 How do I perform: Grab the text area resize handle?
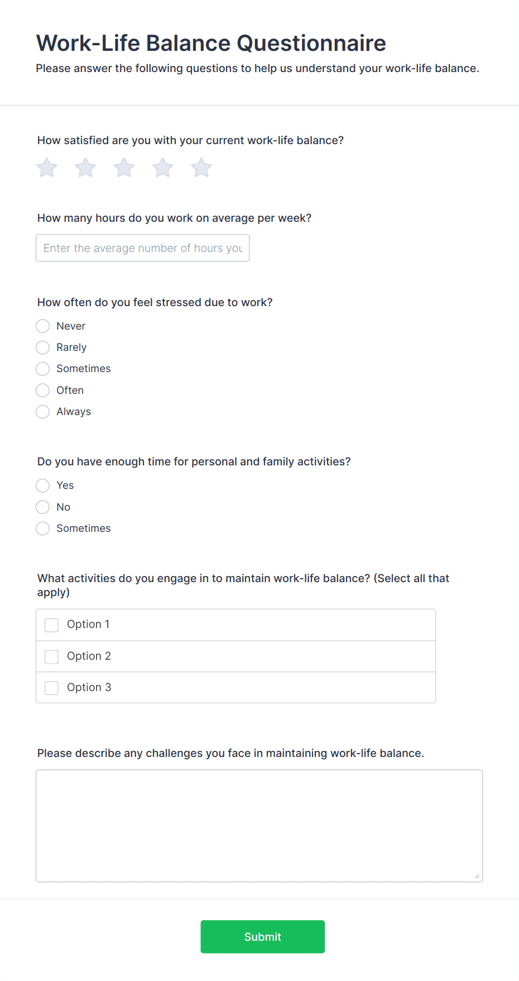coord(477,877)
